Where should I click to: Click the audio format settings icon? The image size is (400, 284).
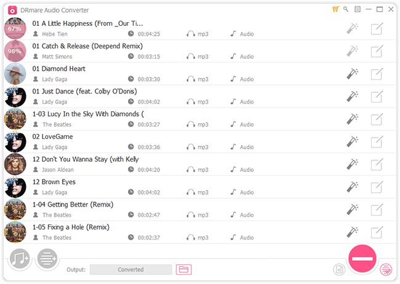tap(339, 269)
